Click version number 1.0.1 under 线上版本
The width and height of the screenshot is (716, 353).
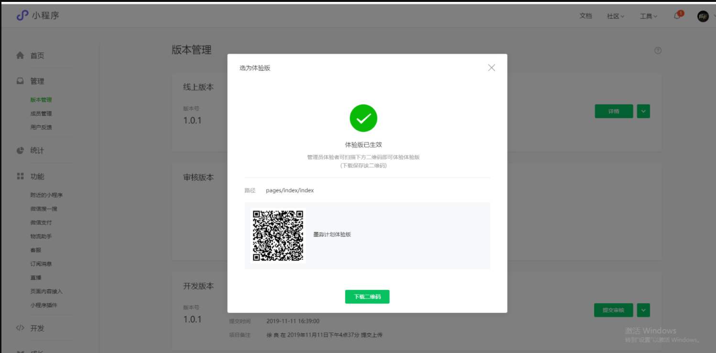193,121
